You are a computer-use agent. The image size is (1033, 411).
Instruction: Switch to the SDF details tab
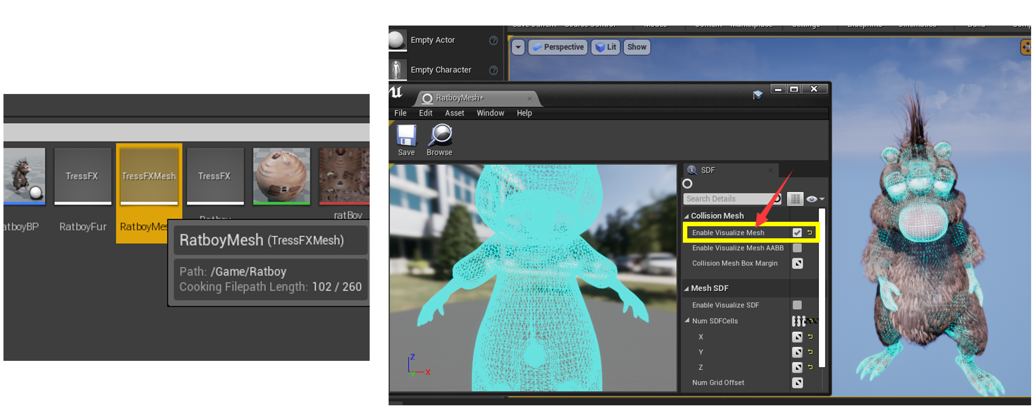point(708,170)
